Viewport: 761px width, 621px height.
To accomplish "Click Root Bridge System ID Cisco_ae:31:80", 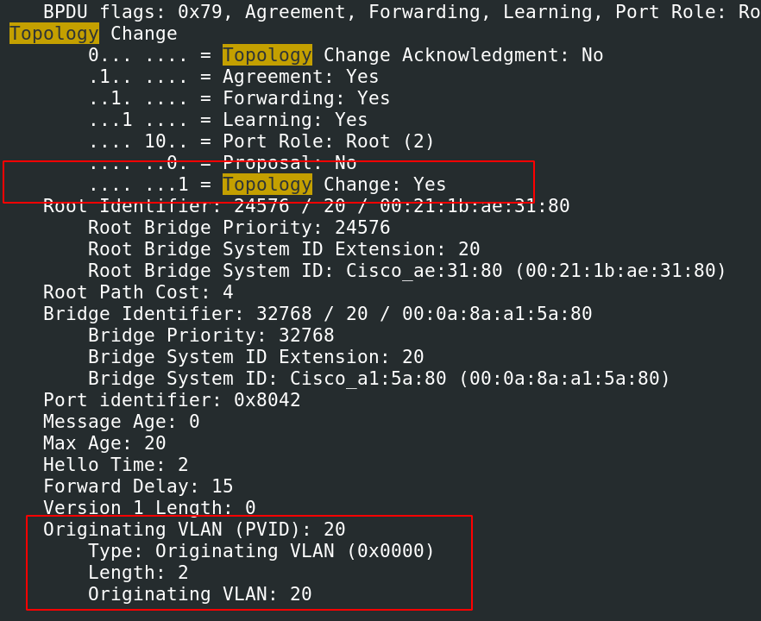I will point(407,271).
